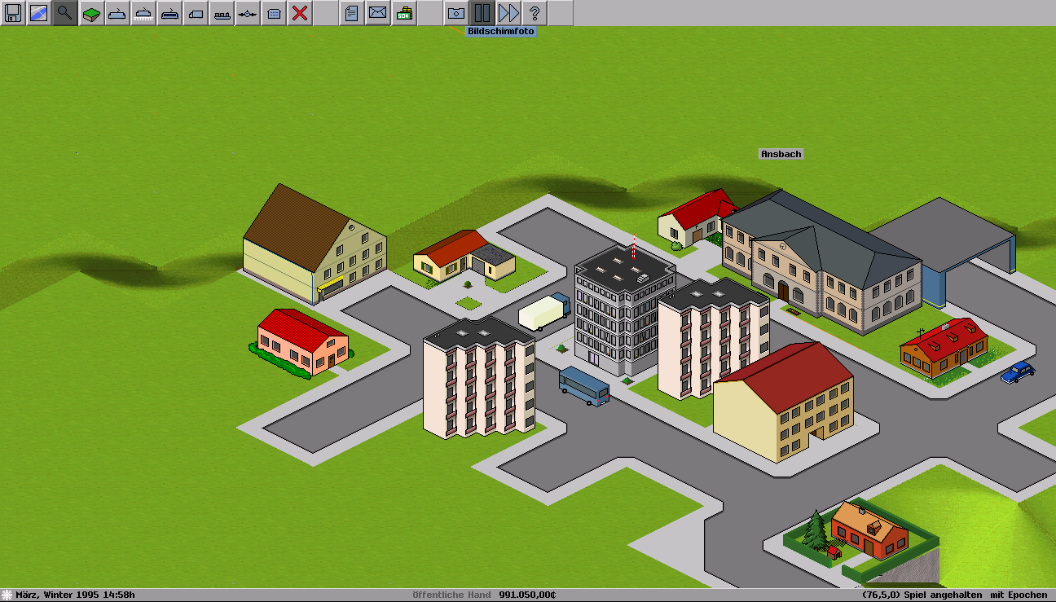
Task: Open the ship construction tools
Action: point(222,13)
